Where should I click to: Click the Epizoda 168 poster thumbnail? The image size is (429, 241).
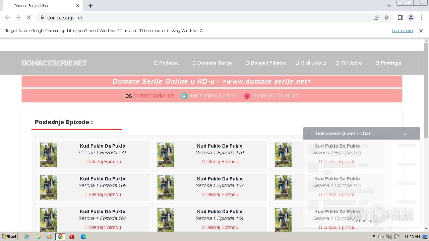point(49,187)
